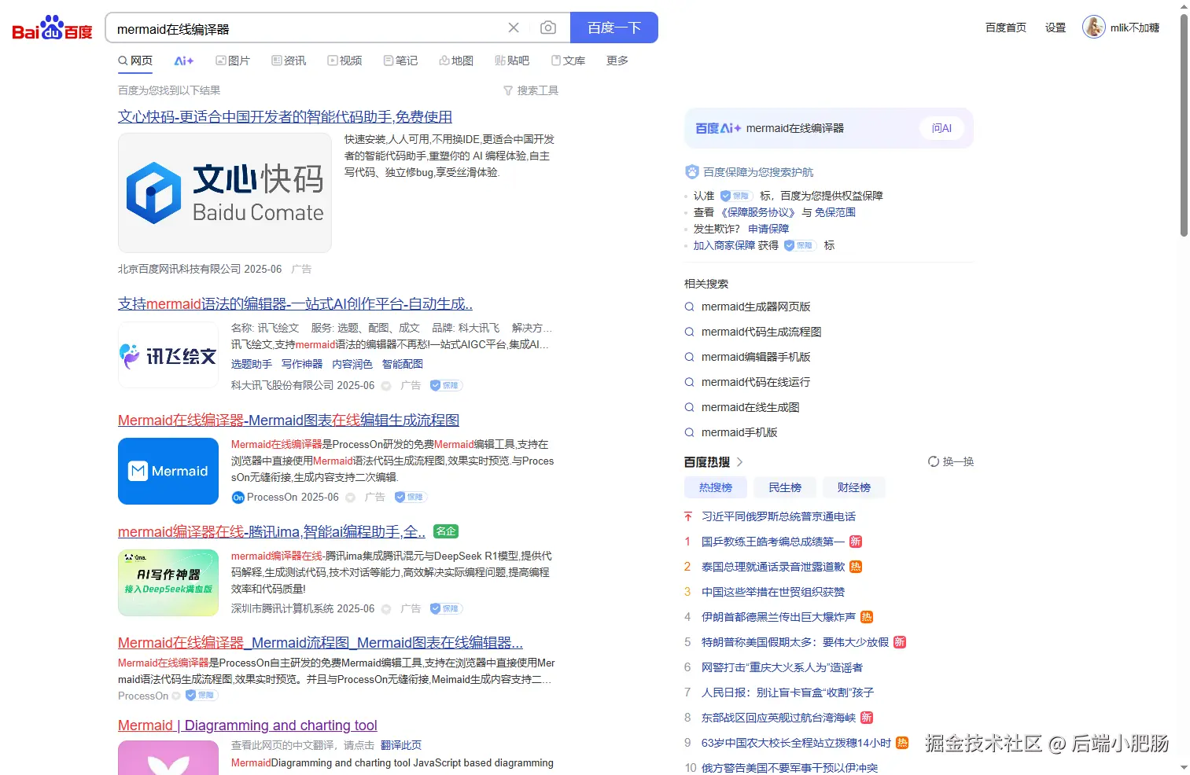Open Mermaid在线编译器_Mermaid流程图 result link
The image size is (1190, 775).
[320, 642]
